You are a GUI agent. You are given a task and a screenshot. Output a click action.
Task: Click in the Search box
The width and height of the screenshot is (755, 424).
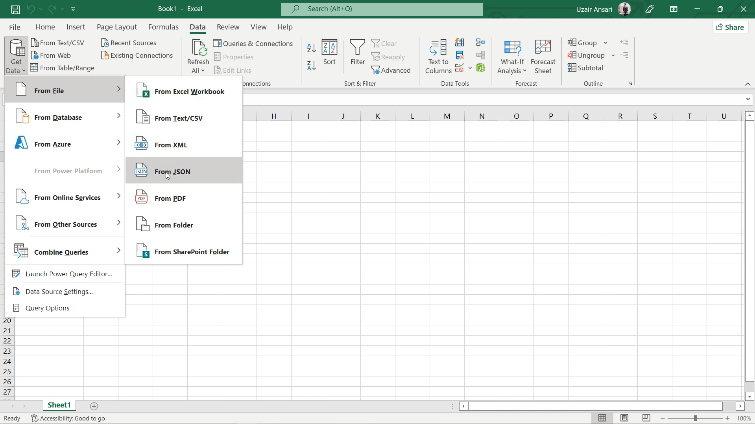pyautogui.click(x=382, y=9)
